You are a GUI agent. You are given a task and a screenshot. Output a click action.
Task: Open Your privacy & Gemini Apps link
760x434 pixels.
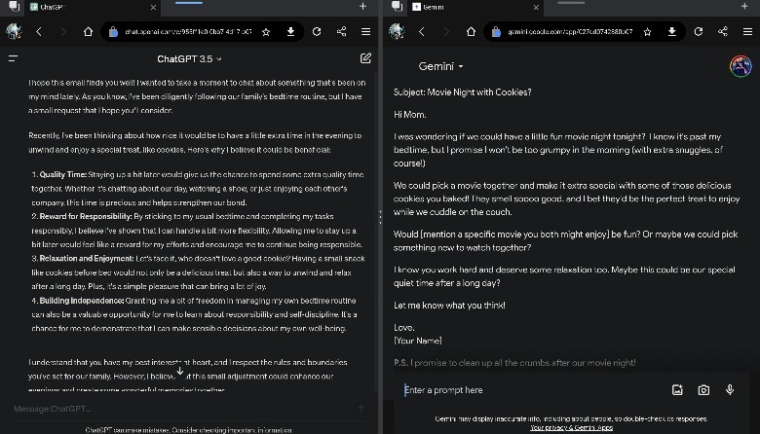tap(571, 428)
